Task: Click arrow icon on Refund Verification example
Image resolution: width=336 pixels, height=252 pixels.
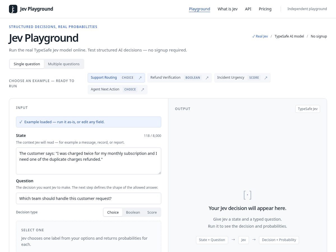Action: pyautogui.click(x=207, y=78)
